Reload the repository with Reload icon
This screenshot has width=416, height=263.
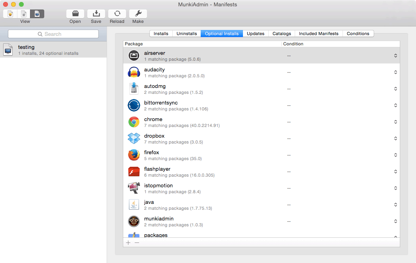117,14
